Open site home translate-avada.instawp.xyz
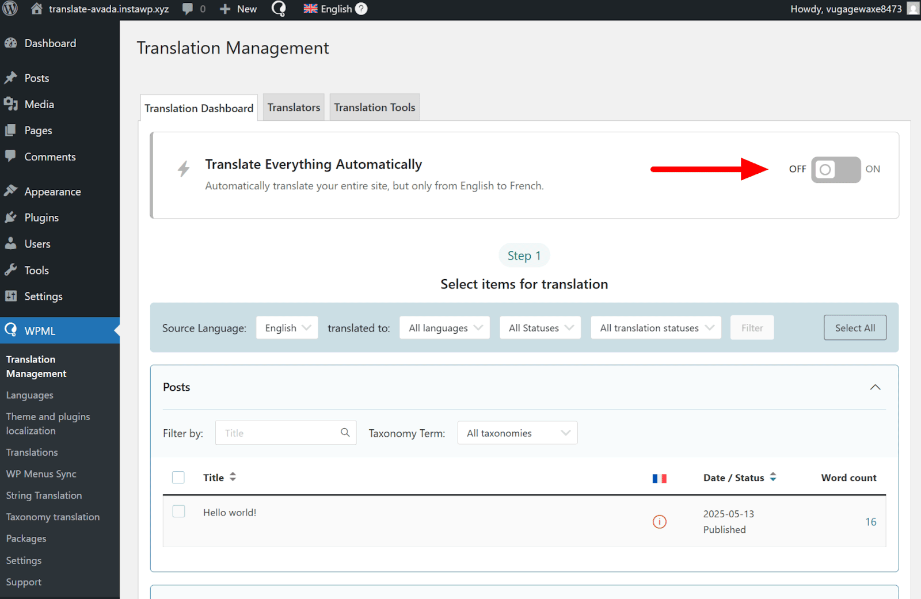This screenshot has width=921, height=599. [x=100, y=9]
